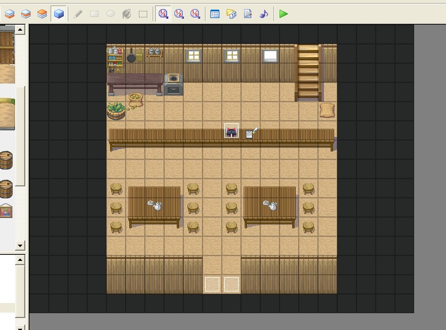The height and width of the screenshot is (330, 446).
Task: Pick lower barrel tile in palette
Action: pyautogui.click(x=6, y=189)
